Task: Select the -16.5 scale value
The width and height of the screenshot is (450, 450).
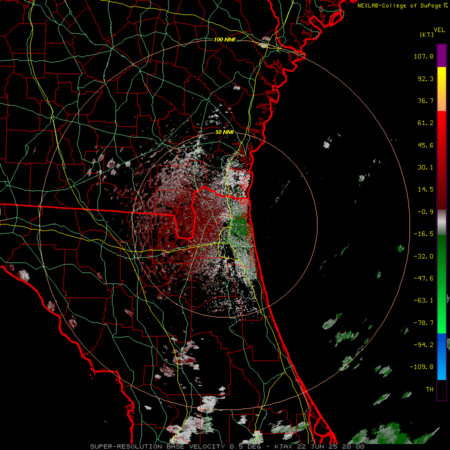Action: pos(423,234)
